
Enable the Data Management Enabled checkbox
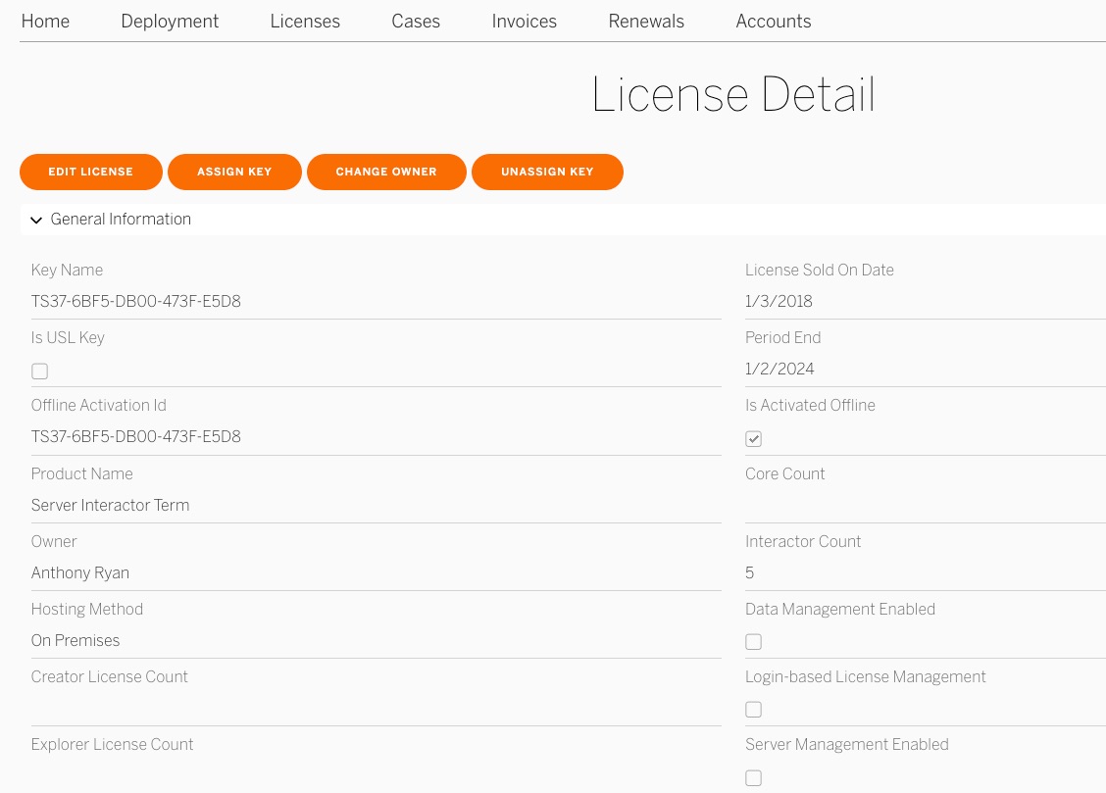pyautogui.click(x=753, y=642)
